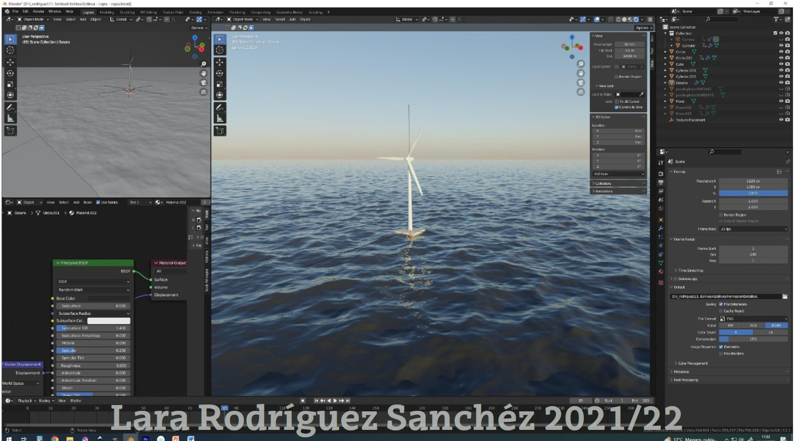
Task: Select the Annotate tool in main viewport
Action: tap(220, 107)
